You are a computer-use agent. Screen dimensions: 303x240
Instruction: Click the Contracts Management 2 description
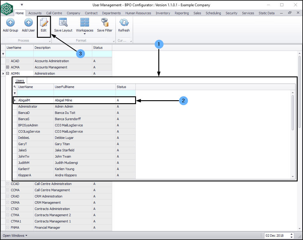tap(63, 215)
